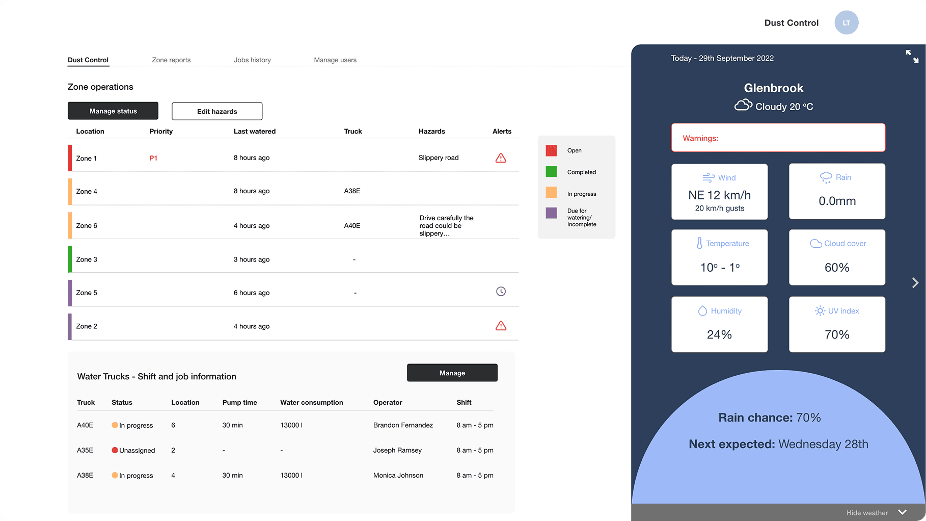This screenshot has height=521, width=926.
Task: Click the Temperature thermometer icon
Action: click(699, 243)
